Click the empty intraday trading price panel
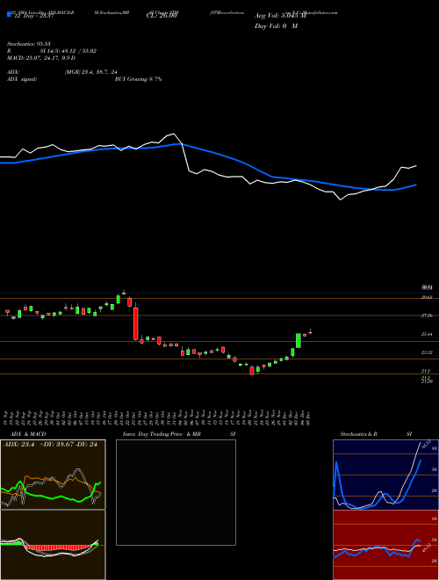This screenshot has height=580, width=439. (x=176, y=492)
